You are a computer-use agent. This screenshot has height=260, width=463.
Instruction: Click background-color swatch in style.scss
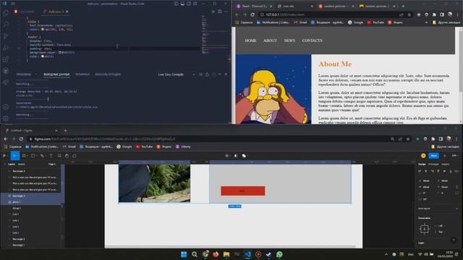pyautogui.click(x=60, y=53)
